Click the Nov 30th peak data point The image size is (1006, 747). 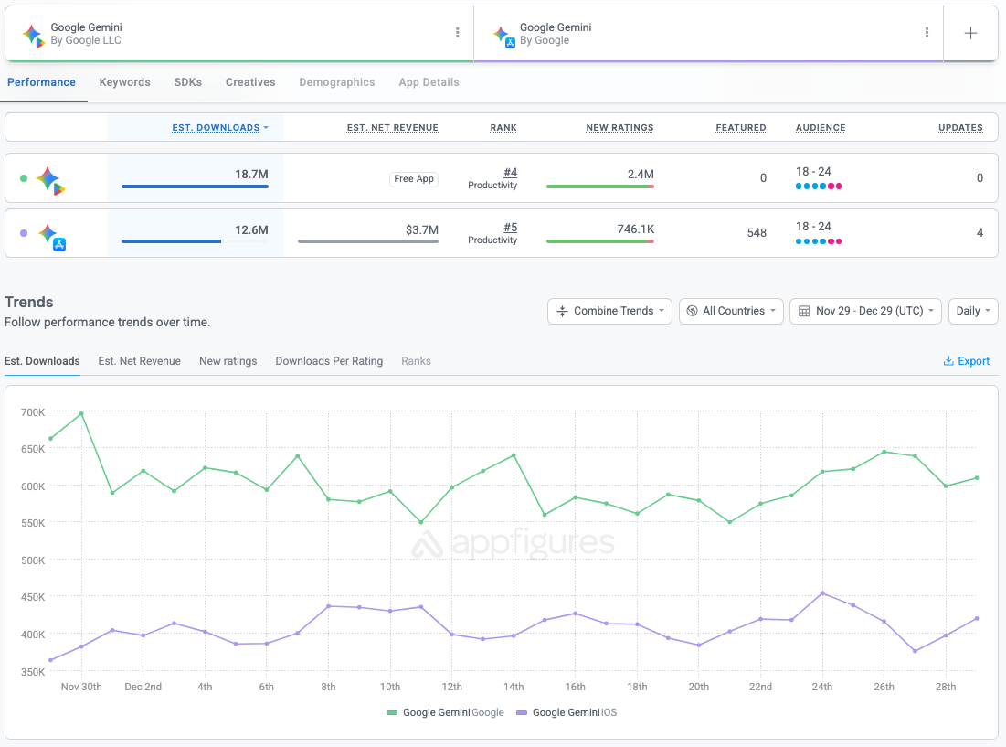81,413
